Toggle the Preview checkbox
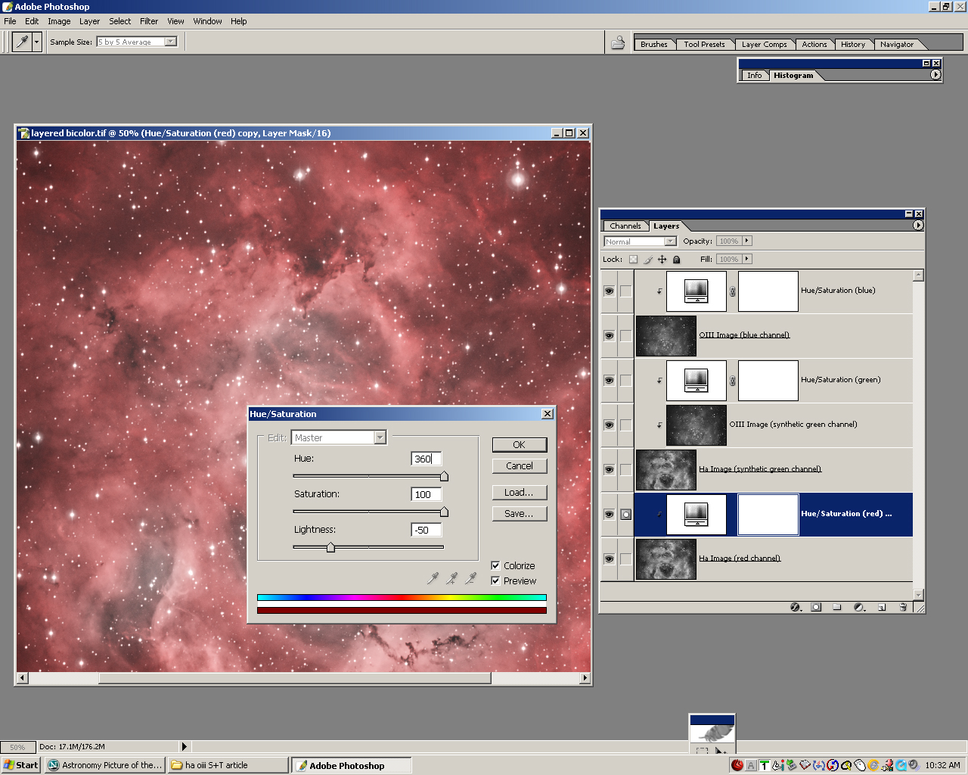Screen dimensions: 968x775 [x=495, y=580]
